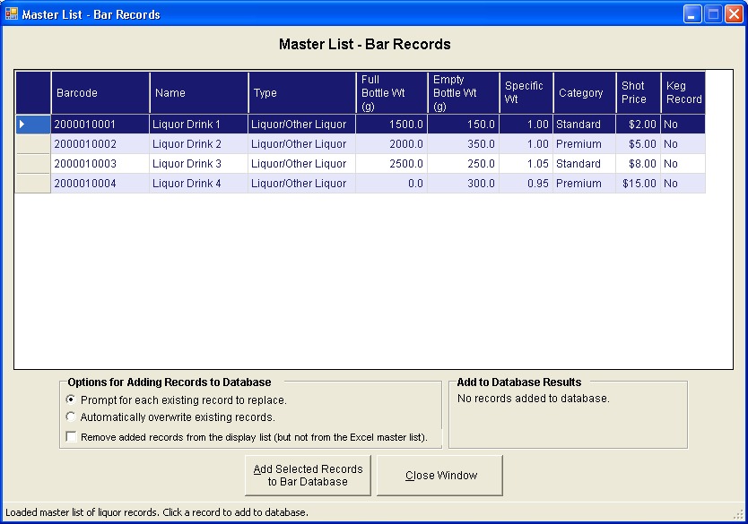Select 'Automatically overwrite existing records' option

pyautogui.click(x=72, y=417)
